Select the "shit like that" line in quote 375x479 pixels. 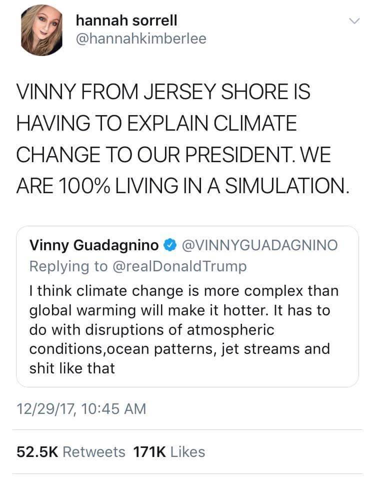(x=72, y=368)
